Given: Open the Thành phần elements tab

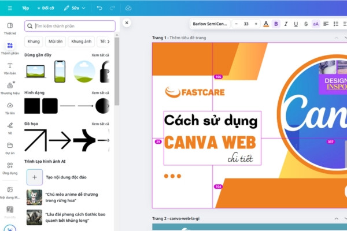Looking at the screenshot, I should [10, 49].
